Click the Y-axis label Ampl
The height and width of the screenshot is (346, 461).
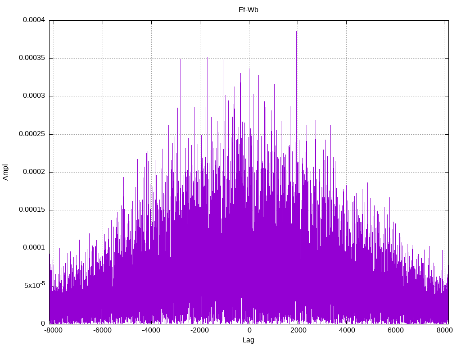pyautogui.click(x=5, y=173)
